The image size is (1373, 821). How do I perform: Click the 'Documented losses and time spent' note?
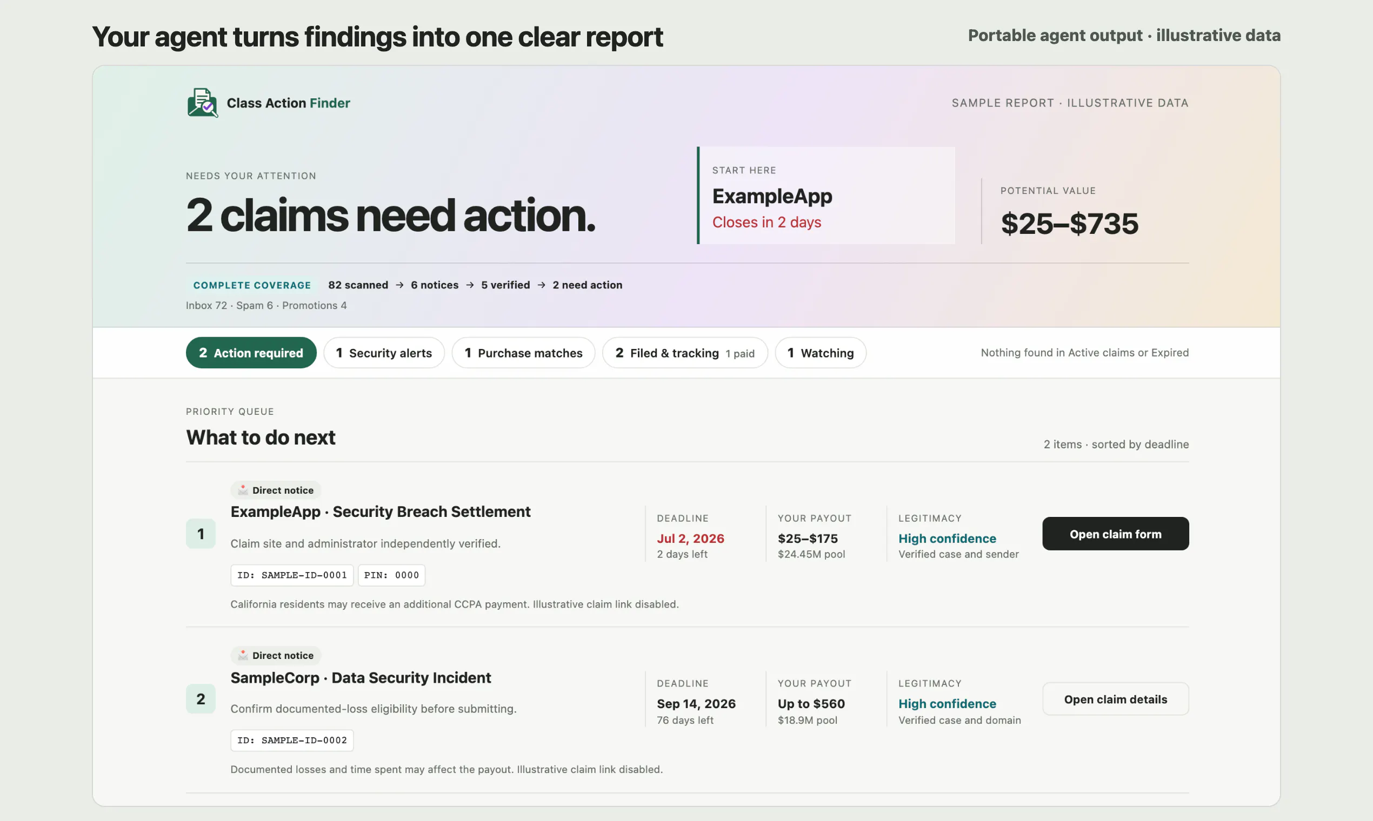coord(446,770)
